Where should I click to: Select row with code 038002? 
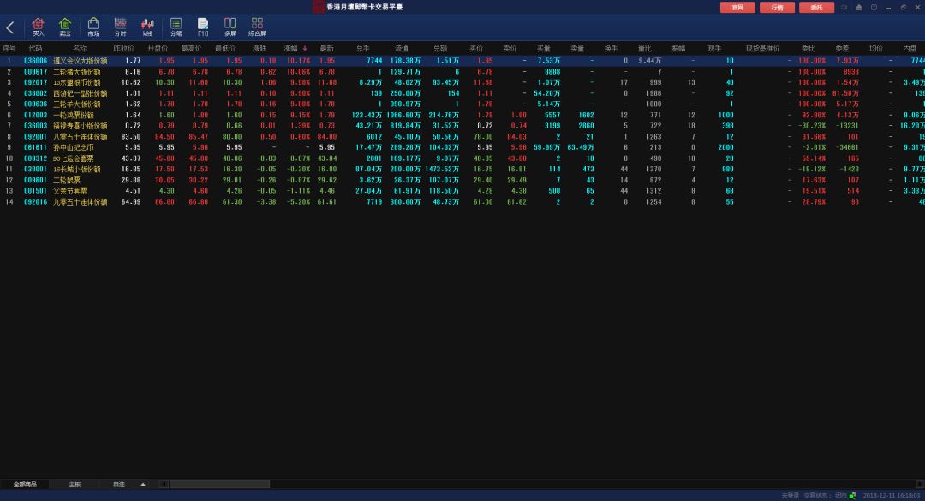click(x=462, y=93)
